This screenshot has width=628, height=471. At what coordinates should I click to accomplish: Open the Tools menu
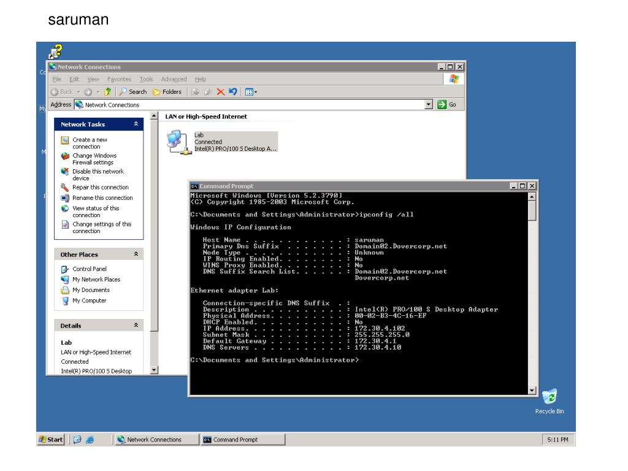tap(146, 79)
